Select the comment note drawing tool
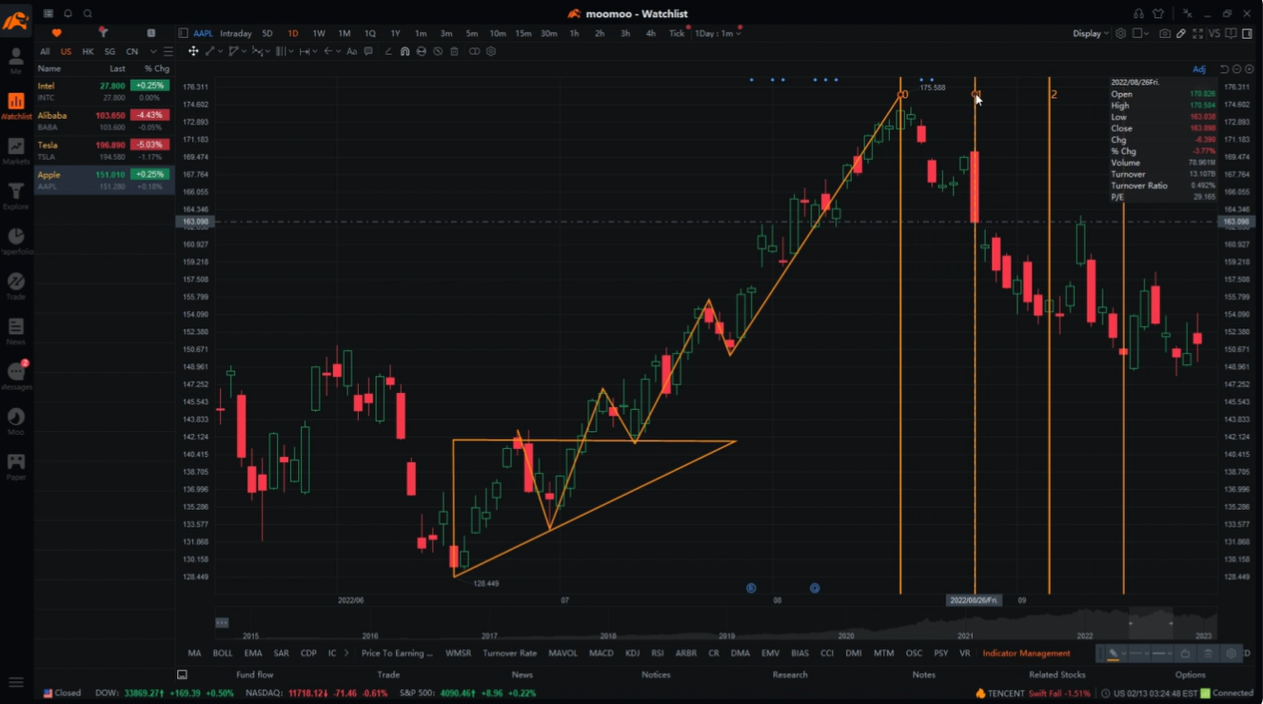Viewport: 1263px width, 704px height. pyautogui.click(x=368, y=51)
